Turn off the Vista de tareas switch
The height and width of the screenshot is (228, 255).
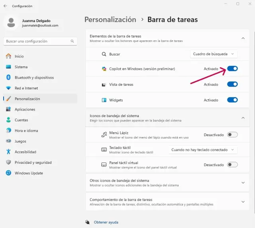[x=232, y=84]
